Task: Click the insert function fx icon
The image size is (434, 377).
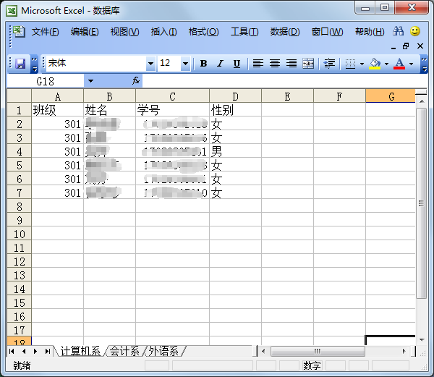Action: (136, 81)
